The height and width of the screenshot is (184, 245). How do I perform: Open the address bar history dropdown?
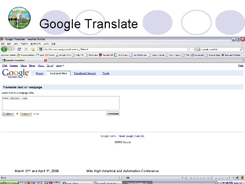tap(193, 49)
